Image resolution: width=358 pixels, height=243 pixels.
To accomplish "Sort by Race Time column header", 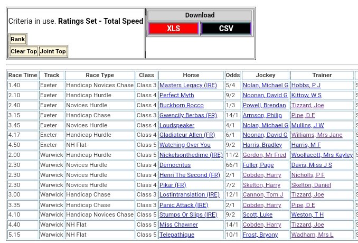I will click(23, 75).
